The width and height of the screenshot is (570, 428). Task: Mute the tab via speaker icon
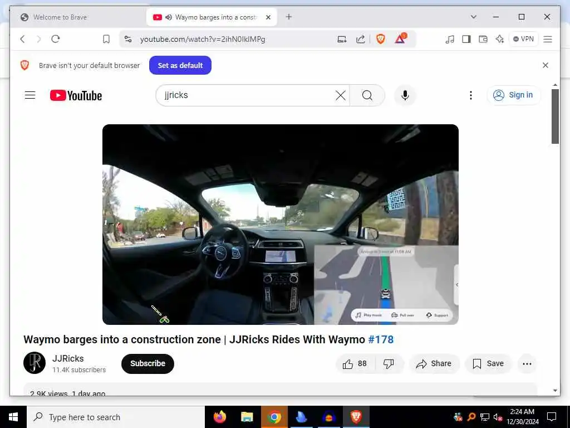[169, 17]
